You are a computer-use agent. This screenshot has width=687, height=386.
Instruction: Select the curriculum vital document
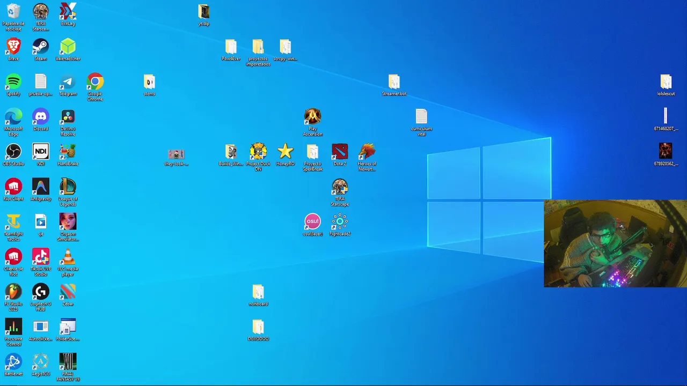(x=421, y=116)
